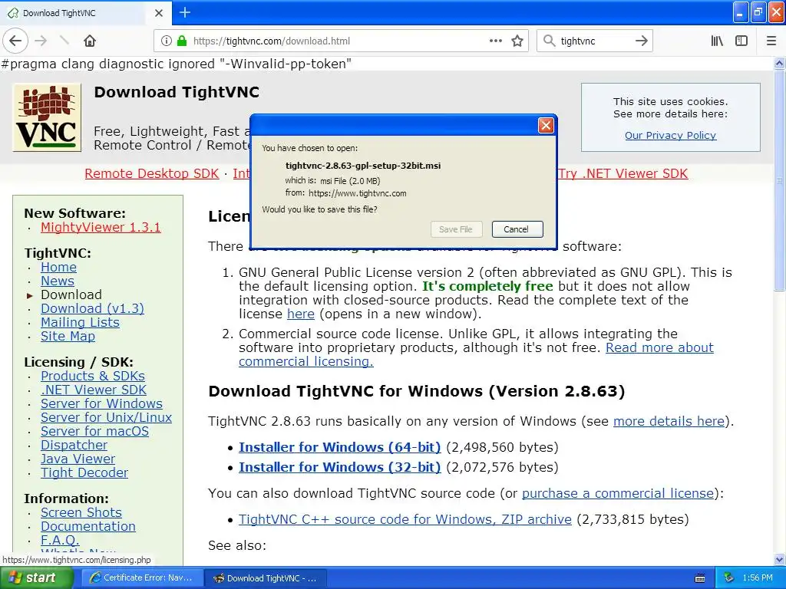786x589 pixels.
Task: Open Documentation link
Action: click(x=88, y=526)
